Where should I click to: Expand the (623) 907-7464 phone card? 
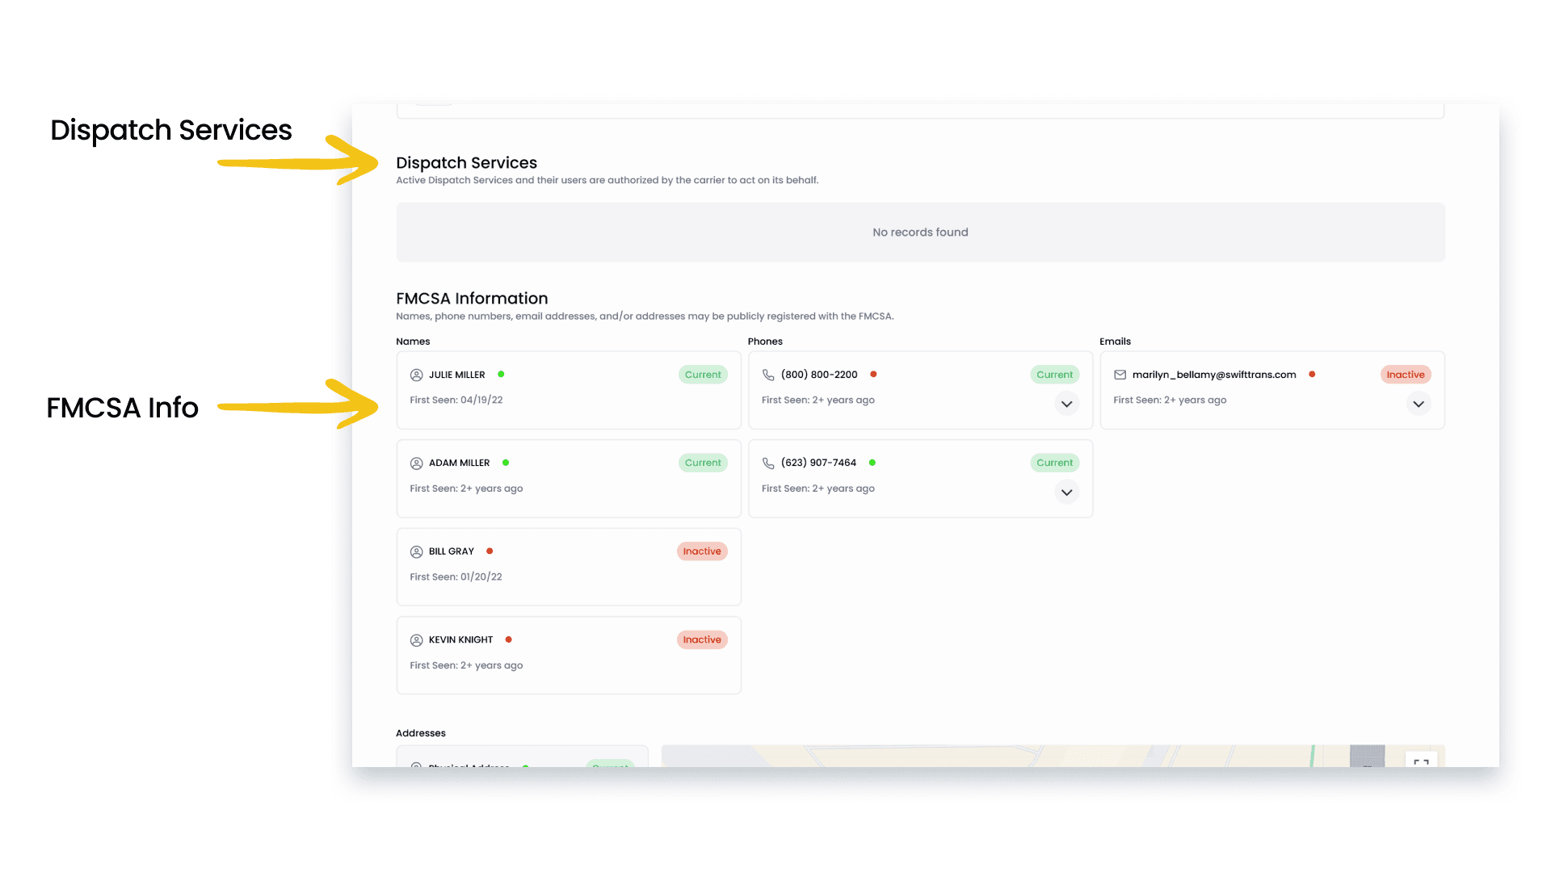pos(1066,493)
